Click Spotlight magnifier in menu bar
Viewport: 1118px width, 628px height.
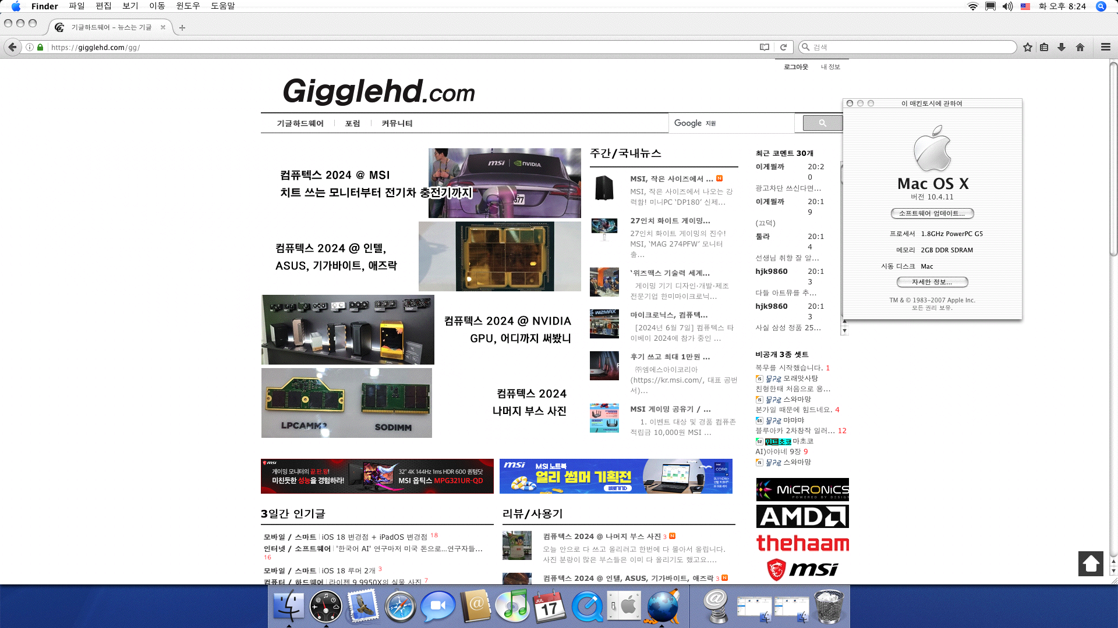(x=1101, y=6)
